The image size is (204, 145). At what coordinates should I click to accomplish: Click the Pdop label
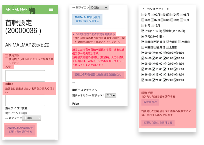click(x=76, y=104)
